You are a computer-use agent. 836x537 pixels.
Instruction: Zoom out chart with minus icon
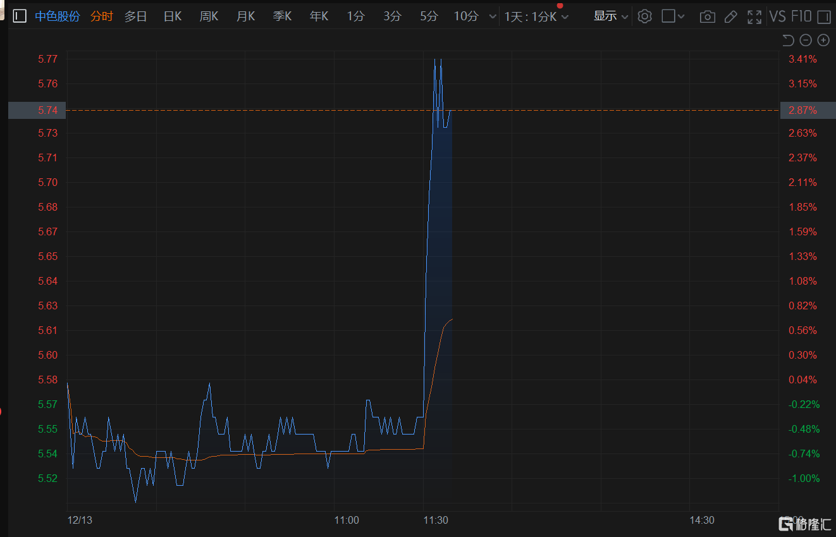806,40
